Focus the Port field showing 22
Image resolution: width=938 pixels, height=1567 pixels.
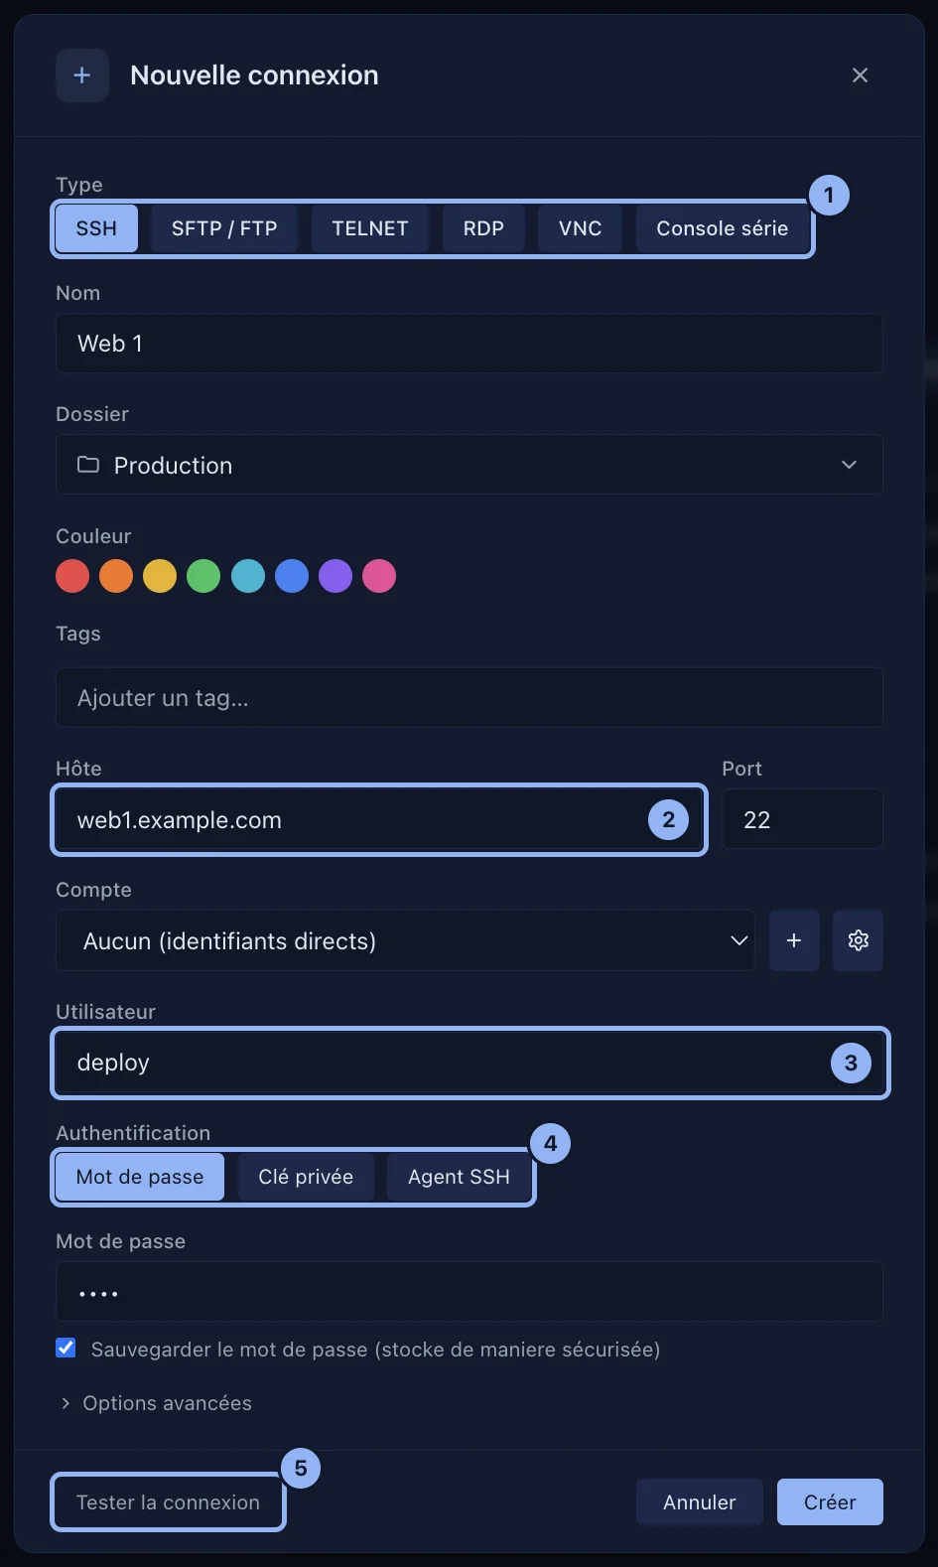coord(802,819)
